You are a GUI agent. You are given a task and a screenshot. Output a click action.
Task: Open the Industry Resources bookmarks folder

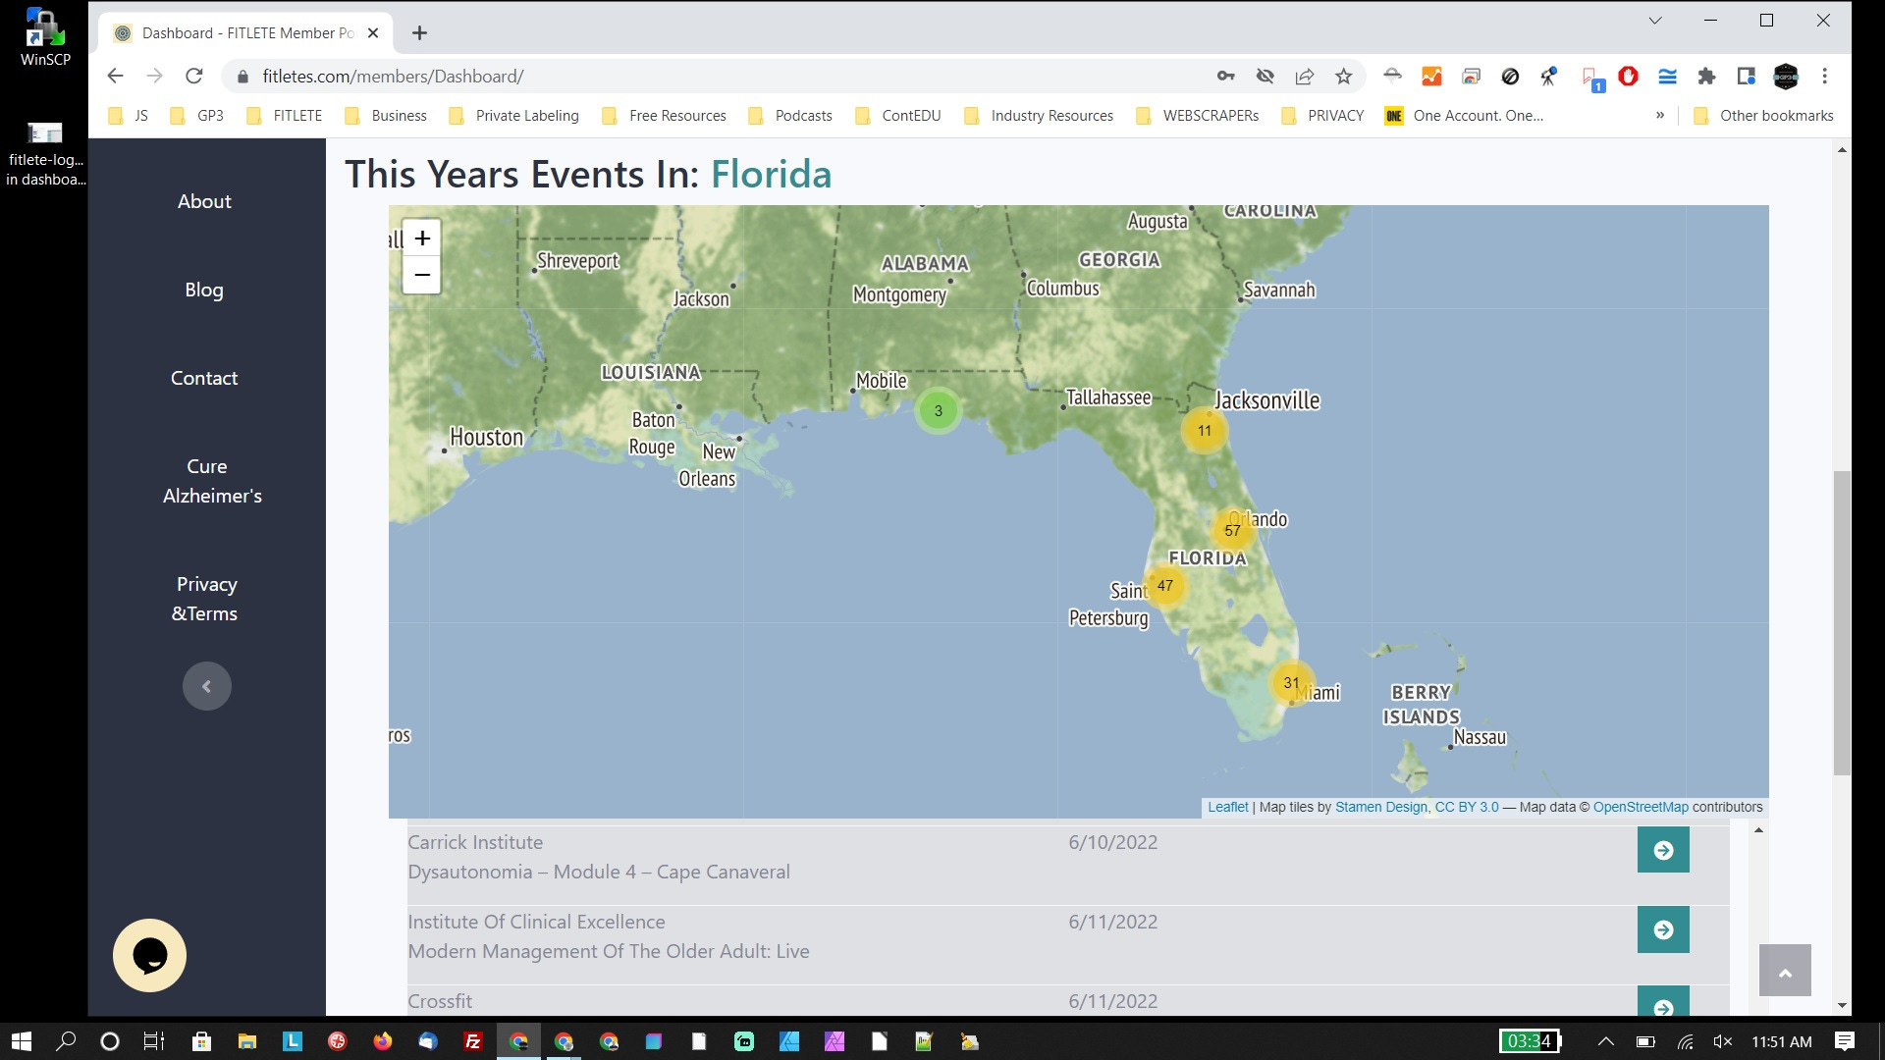click(x=1039, y=116)
